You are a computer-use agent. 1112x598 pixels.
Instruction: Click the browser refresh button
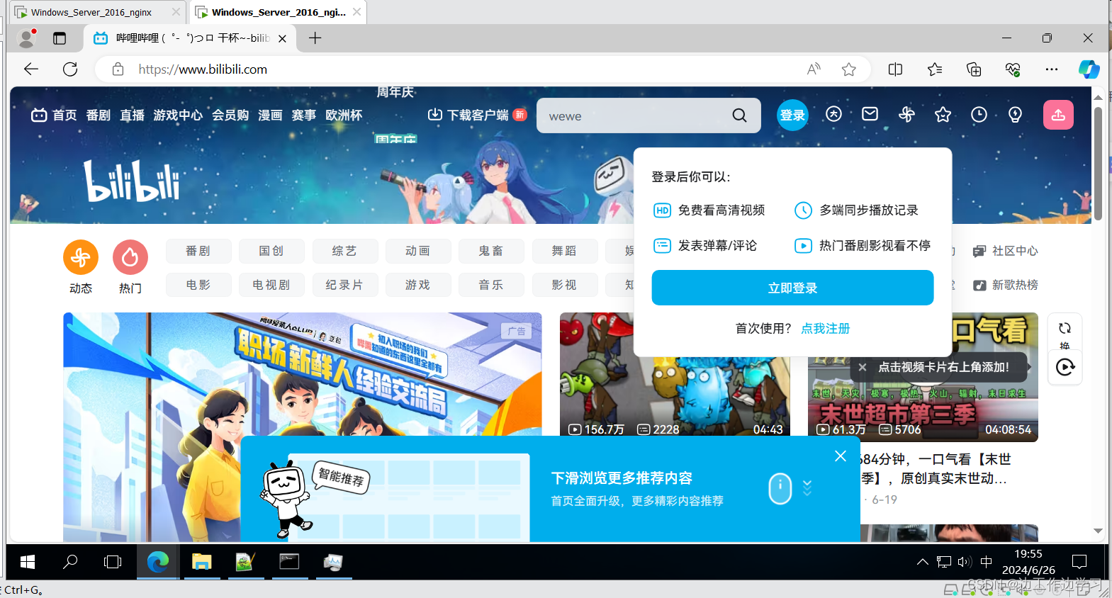70,69
